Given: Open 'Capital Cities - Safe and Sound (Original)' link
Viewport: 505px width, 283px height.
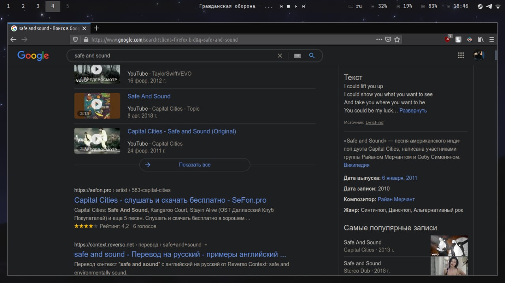Looking at the screenshot, I should pyautogui.click(x=181, y=131).
